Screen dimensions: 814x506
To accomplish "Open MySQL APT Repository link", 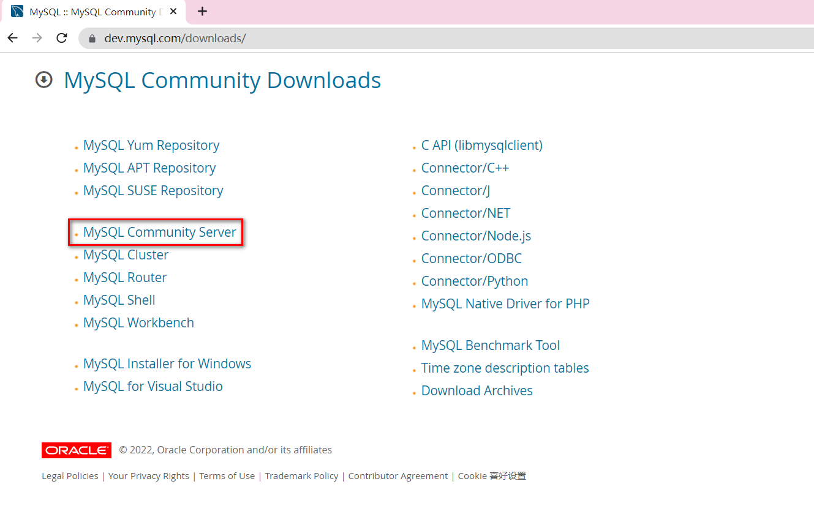I will click(149, 168).
